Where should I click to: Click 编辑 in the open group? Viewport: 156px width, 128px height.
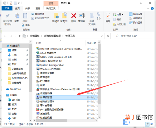click(117, 19)
